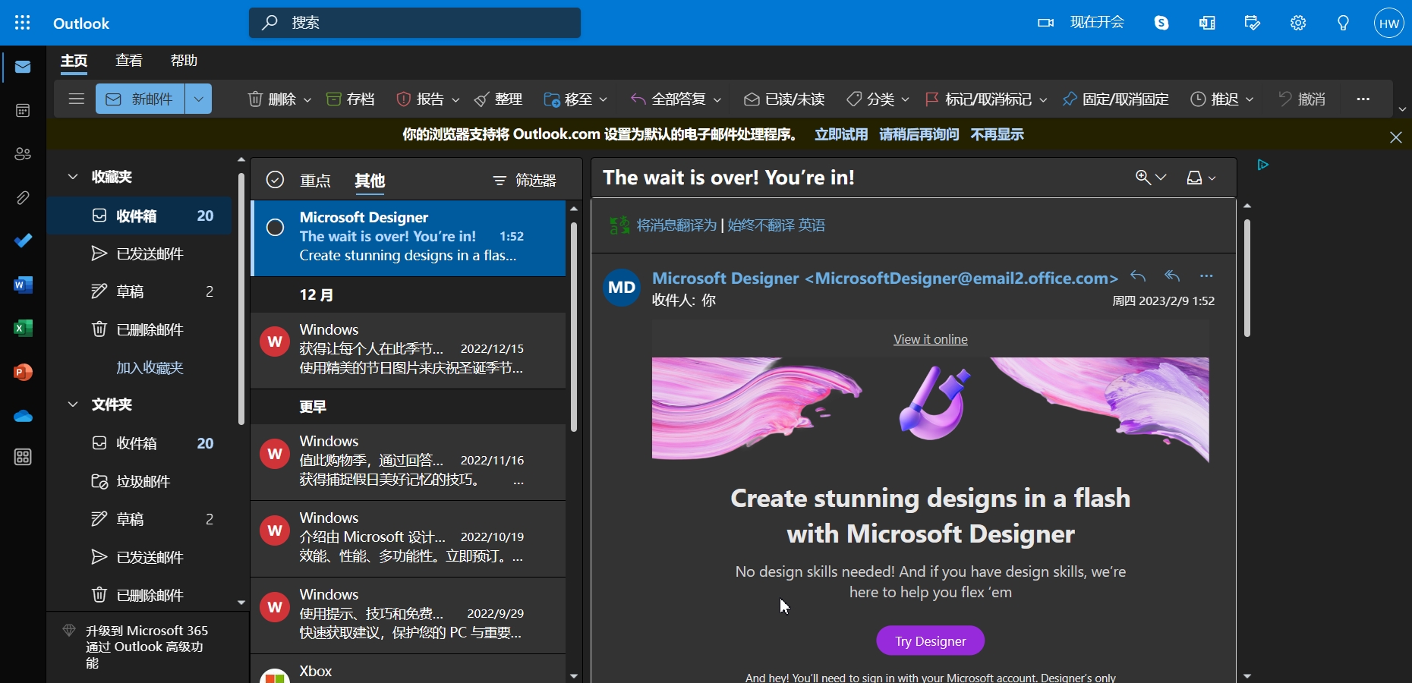Click the Try Designer button
Screen dimensions: 1412x683
click(930, 641)
